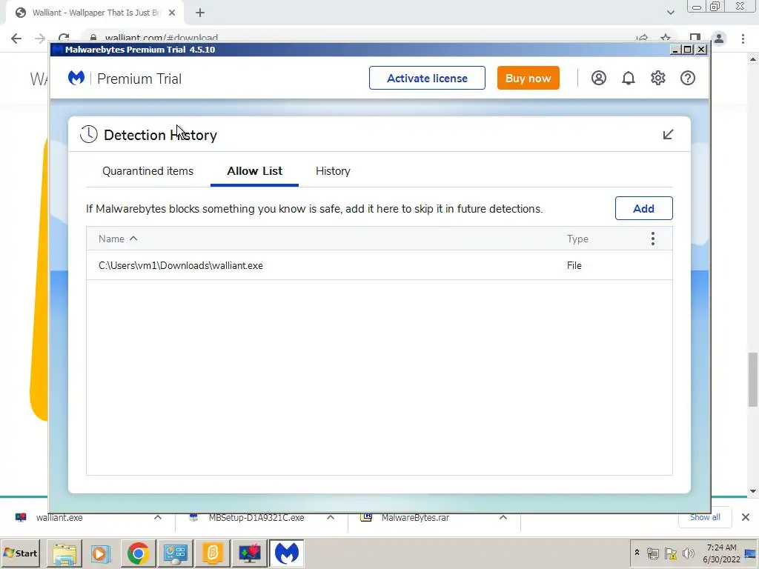Select the Allow List tab

coord(255,171)
